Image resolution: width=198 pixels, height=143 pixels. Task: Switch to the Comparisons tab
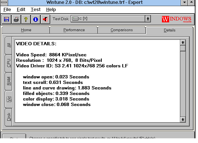(122, 30)
